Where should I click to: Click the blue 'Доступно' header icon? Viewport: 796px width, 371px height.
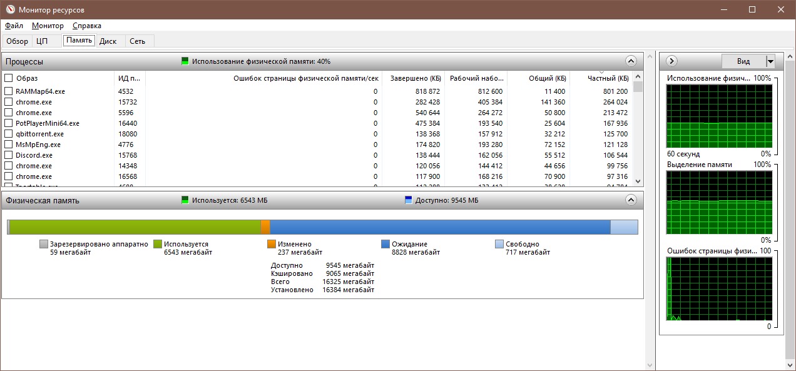coord(409,200)
